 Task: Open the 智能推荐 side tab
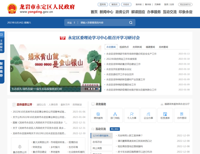tap(2, 71)
